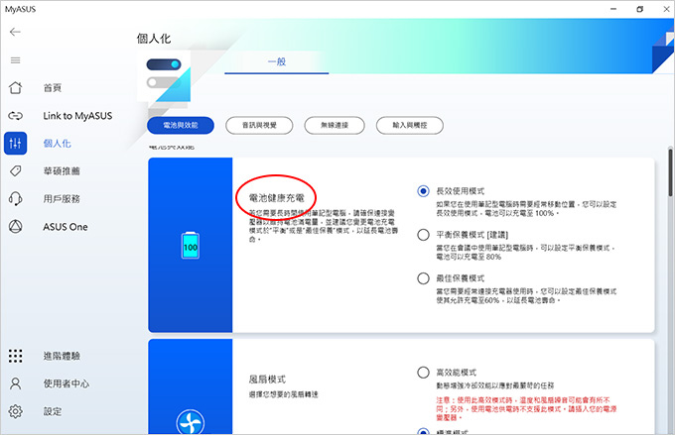Viewport: 675px width, 435px height.
Task: Click the 風扇模式 heading
Action: click(x=267, y=380)
